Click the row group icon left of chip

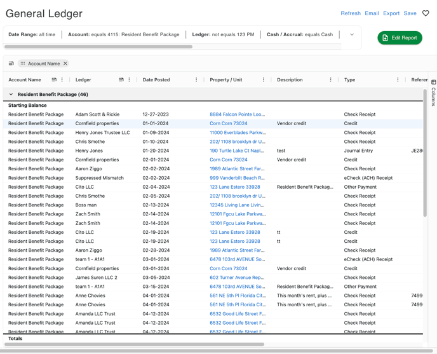(11, 64)
